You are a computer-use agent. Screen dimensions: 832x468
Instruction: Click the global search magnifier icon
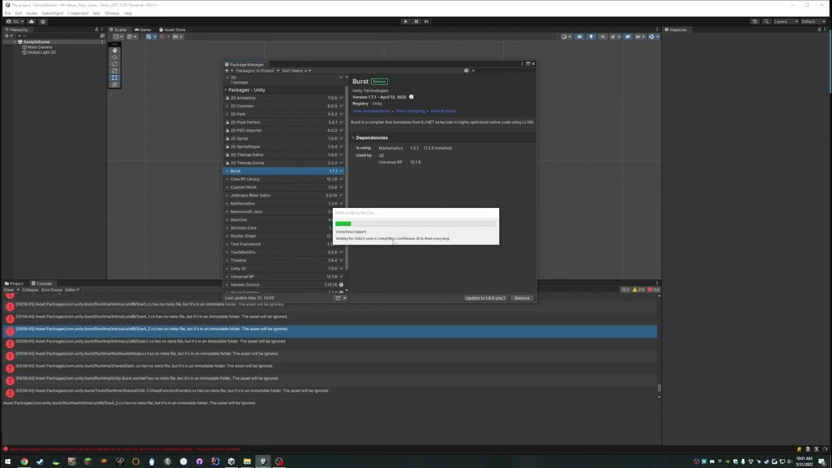[x=766, y=21]
